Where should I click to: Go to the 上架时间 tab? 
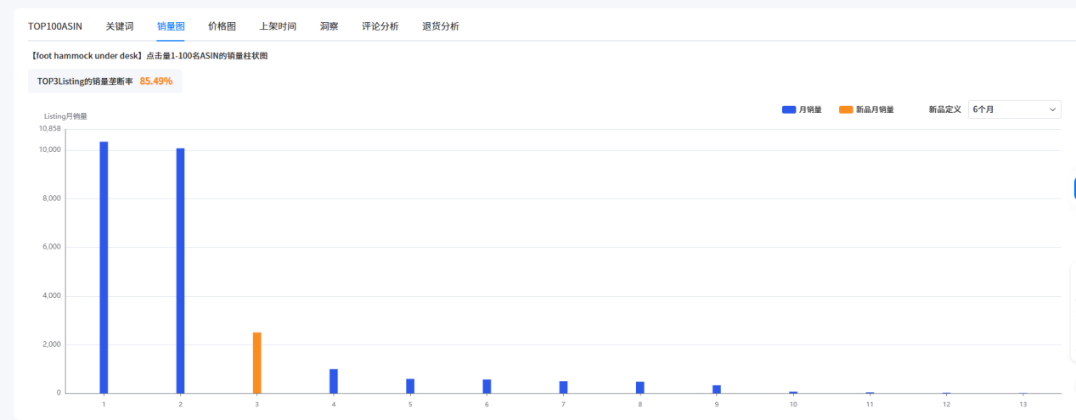point(278,26)
